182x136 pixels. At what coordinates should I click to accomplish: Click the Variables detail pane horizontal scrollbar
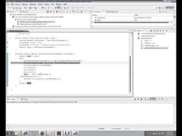(x=132, y=27)
